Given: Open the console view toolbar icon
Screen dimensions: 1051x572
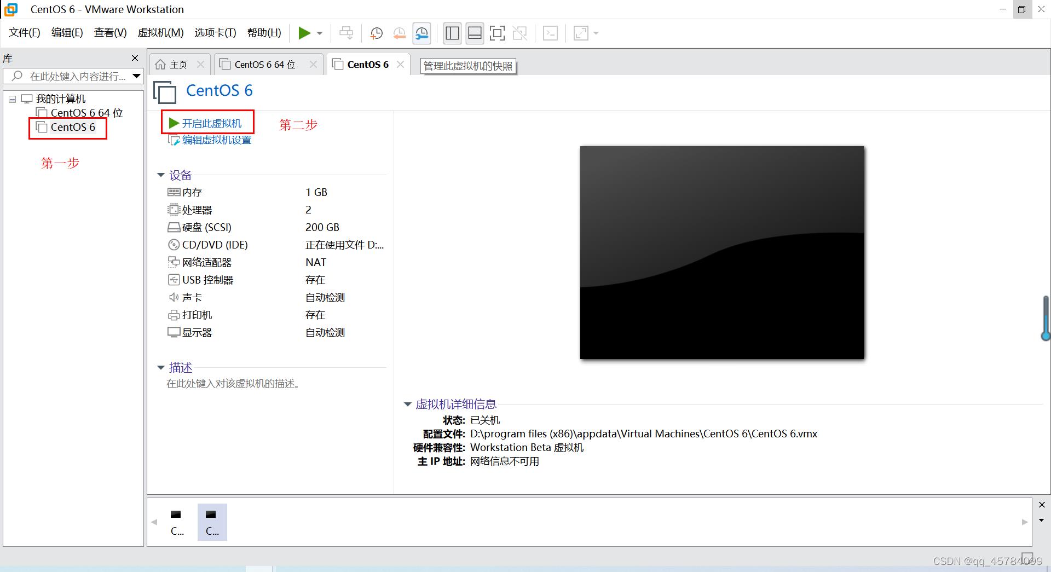Looking at the screenshot, I should point(550,33).
